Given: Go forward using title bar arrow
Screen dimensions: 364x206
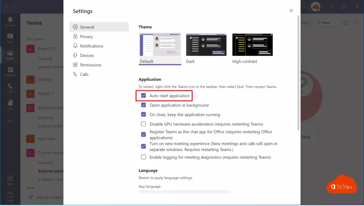Looking at the screenshot, I should click(x=14, y=6).
